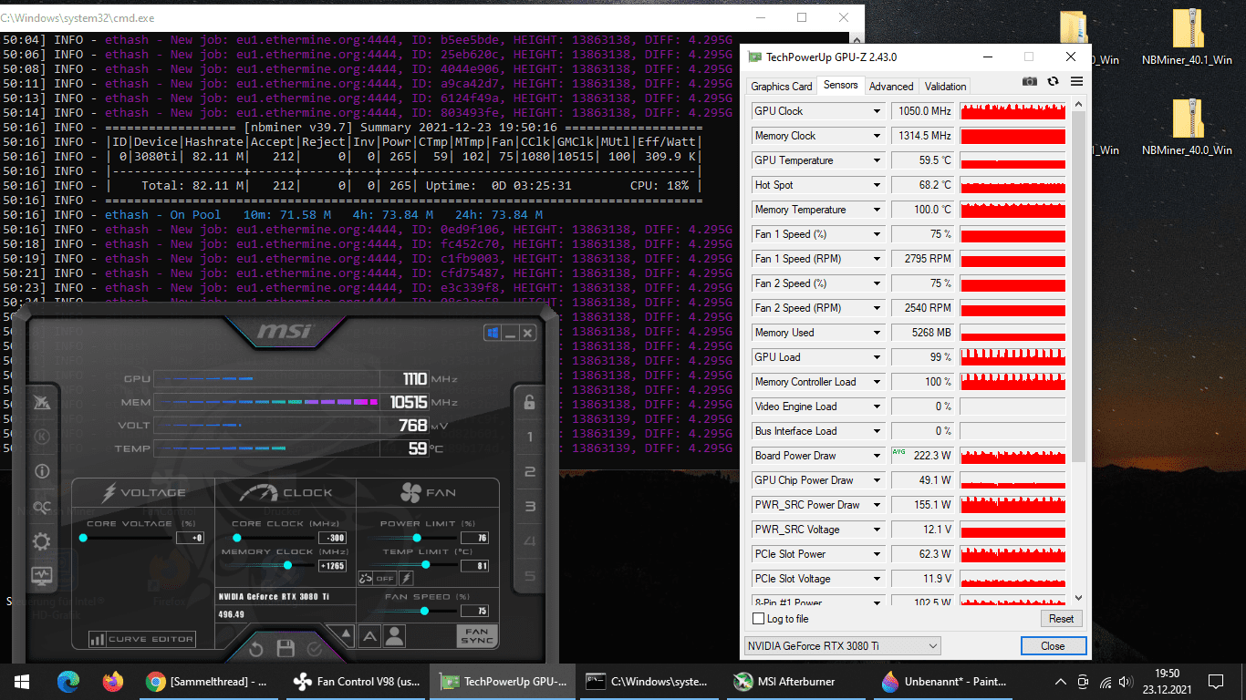
Task: Open the GPU Load sensor dropdown
Action: pos(877,357)
